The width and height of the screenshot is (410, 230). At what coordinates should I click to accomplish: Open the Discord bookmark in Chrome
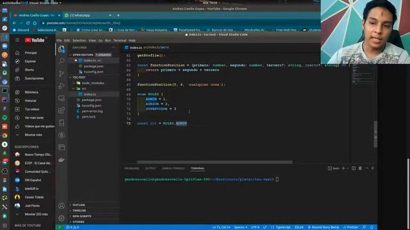(x=21, y=30)
